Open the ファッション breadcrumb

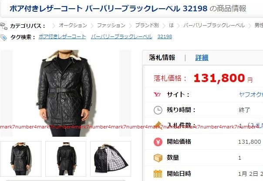(111, 26)
